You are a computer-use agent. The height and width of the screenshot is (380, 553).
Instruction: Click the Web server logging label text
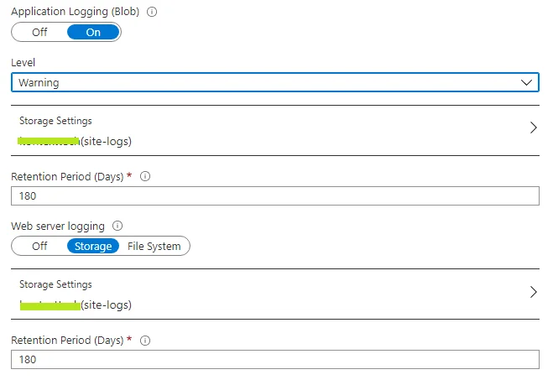pos(58,226)
